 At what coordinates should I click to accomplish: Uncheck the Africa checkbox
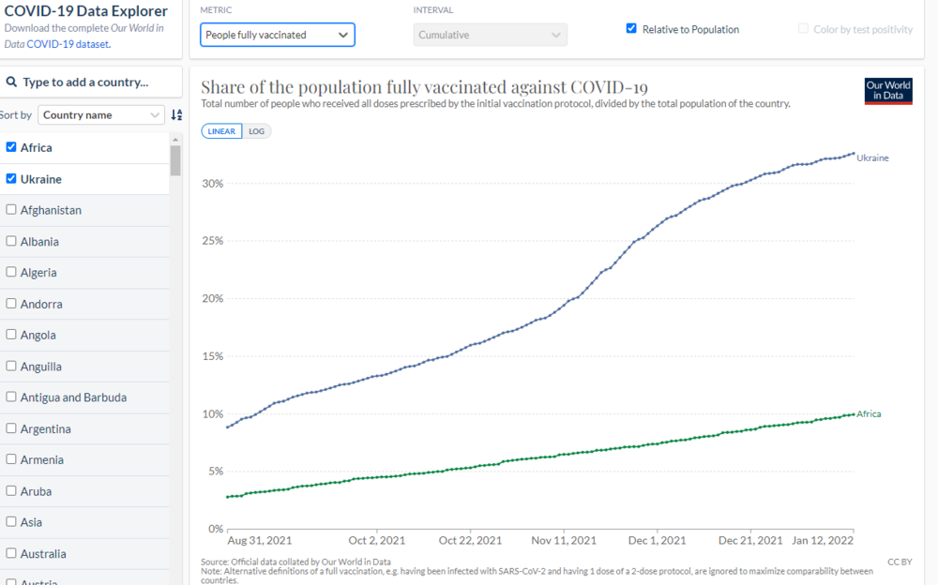click(x=11, y=147)
